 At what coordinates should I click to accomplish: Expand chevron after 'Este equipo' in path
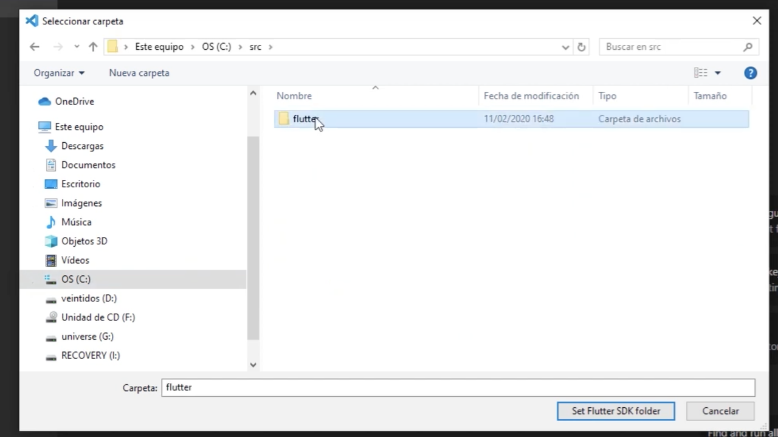pyautogui.click(x=193, y=47)
